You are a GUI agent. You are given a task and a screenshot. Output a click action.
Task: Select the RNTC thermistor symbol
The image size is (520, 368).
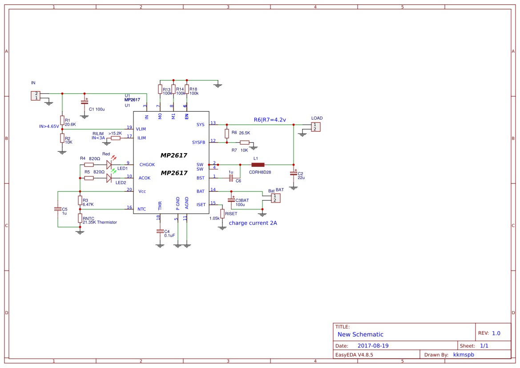pos(80,218)
